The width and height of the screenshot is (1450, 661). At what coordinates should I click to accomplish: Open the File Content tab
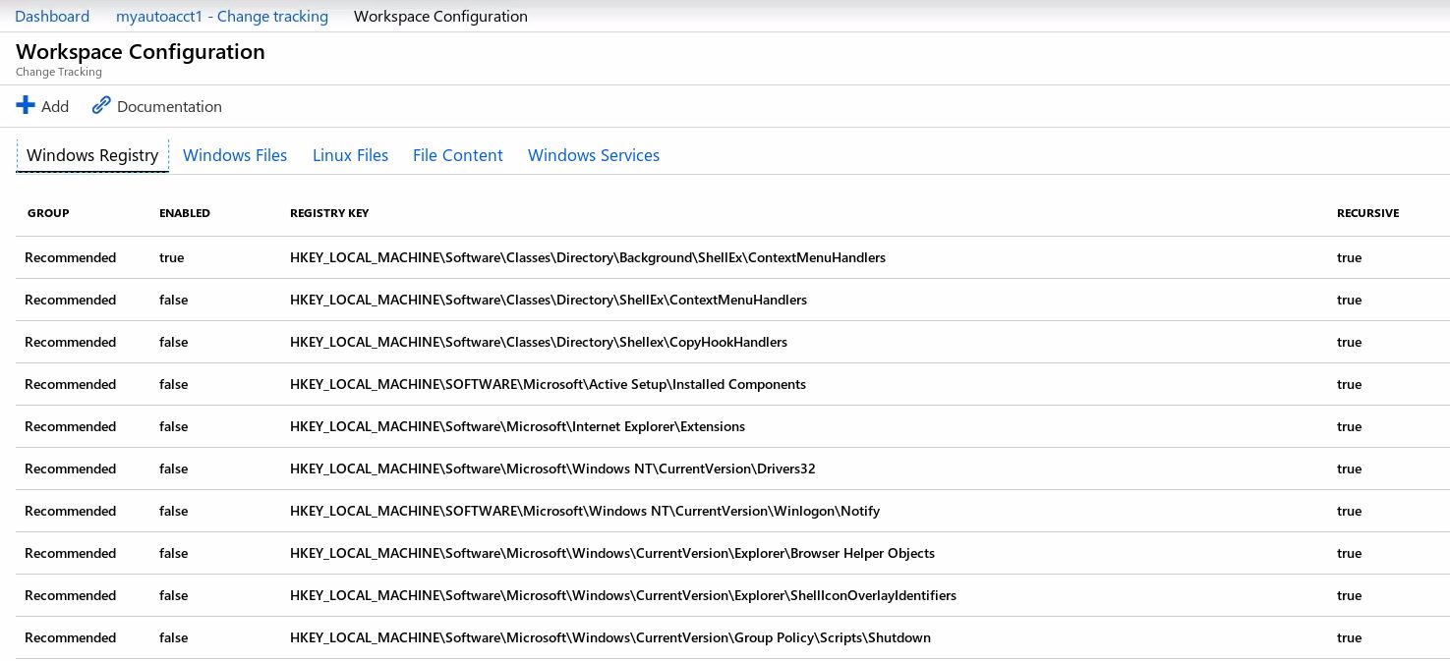[x=457, y=155]
